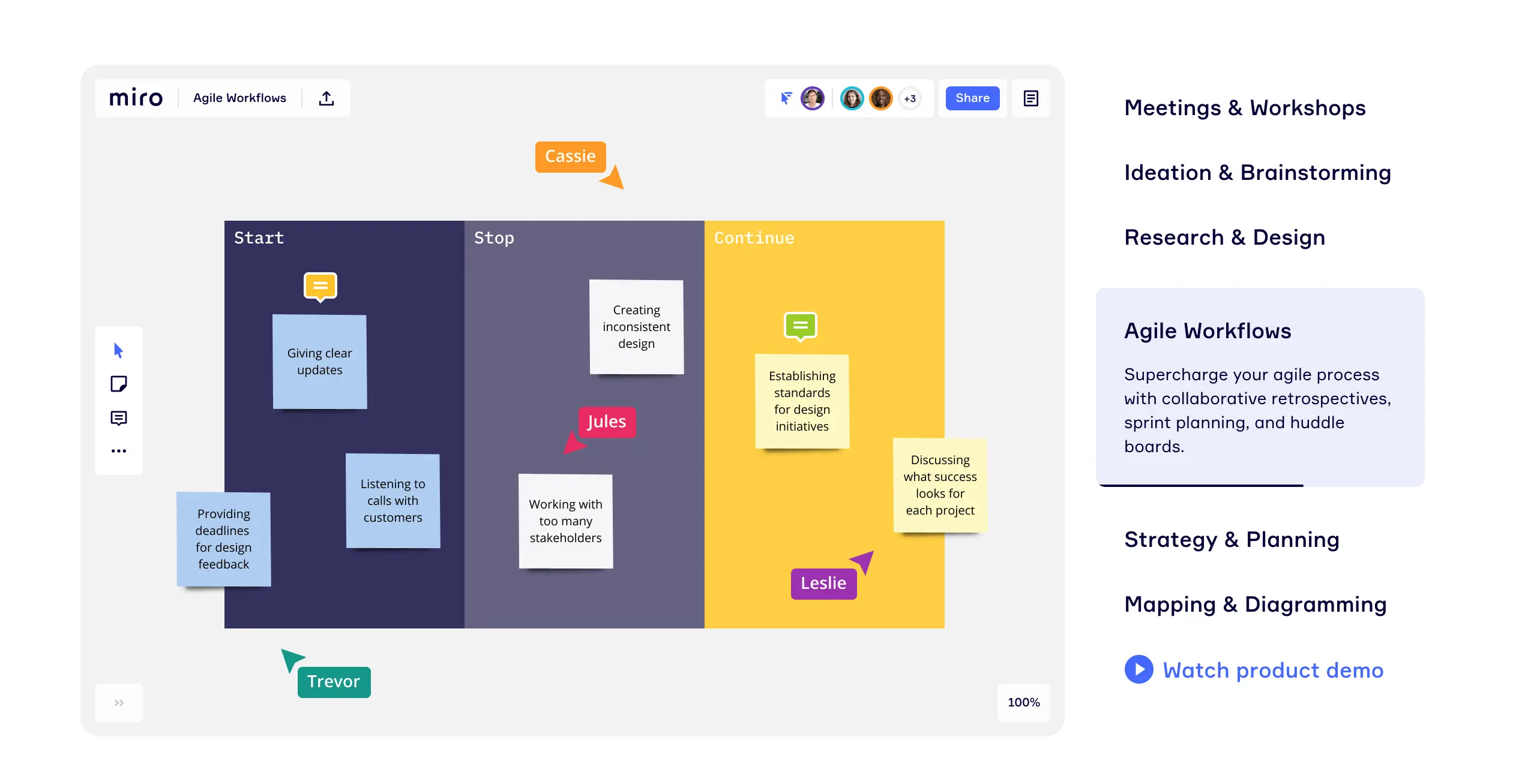The image size is (1516, 758).
Task: Click the Agile Workflows board title
Action: tap(239, 98)
